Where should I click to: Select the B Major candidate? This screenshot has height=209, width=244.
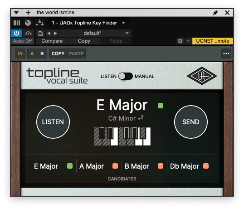137,166
